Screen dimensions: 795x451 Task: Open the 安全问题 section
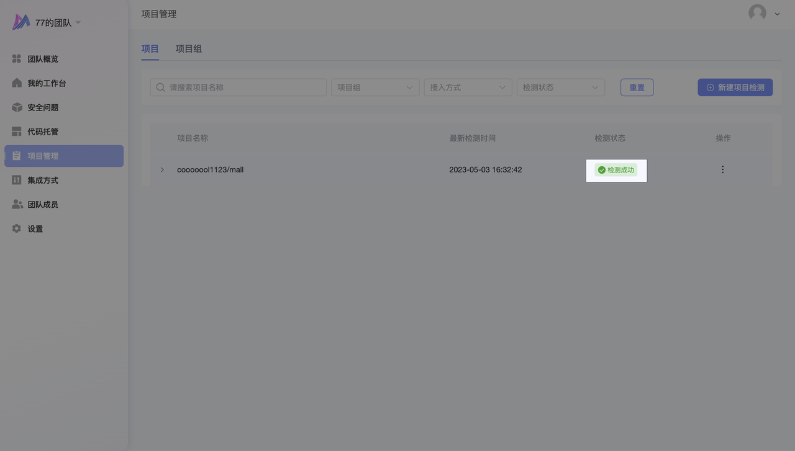coord(43,107)
